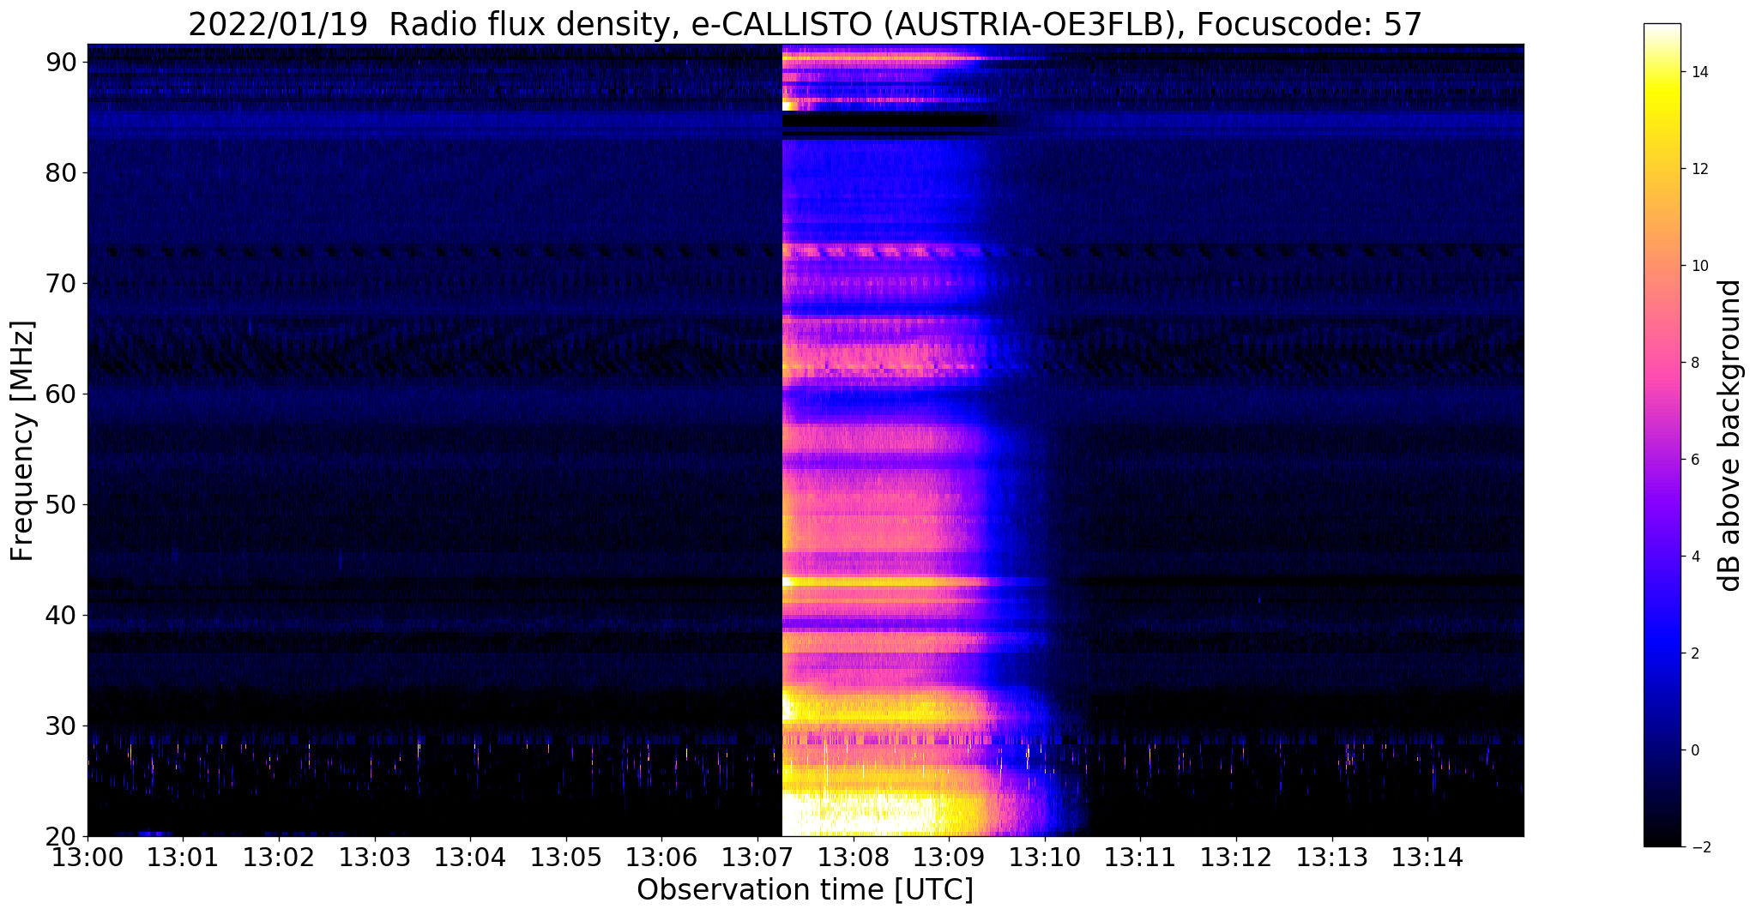The height and width of the screenshot is (915, 1756).
Task: Click the colorbar tick label 0
Action: 1694,750
